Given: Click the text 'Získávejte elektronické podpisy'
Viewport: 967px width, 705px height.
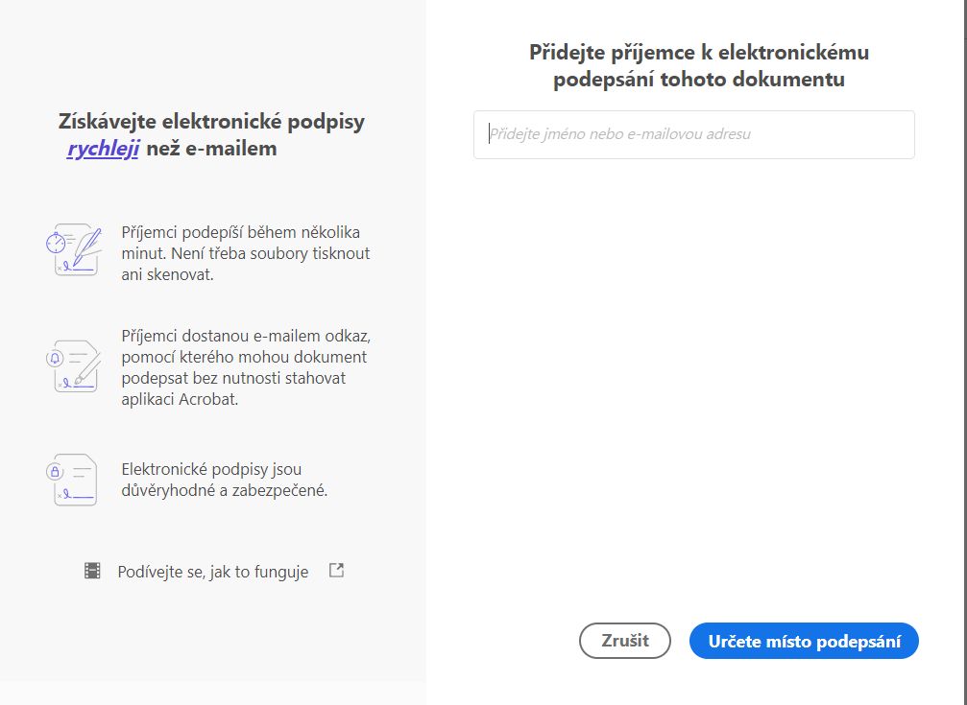Looking at the screenshot, I should (x=215, y=122).
